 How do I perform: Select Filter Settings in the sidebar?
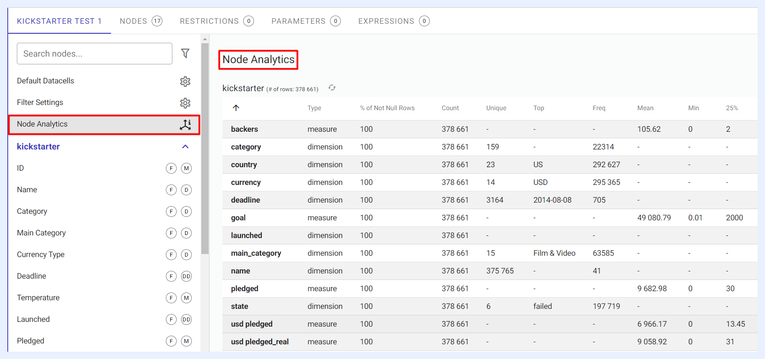coord(40,102)
